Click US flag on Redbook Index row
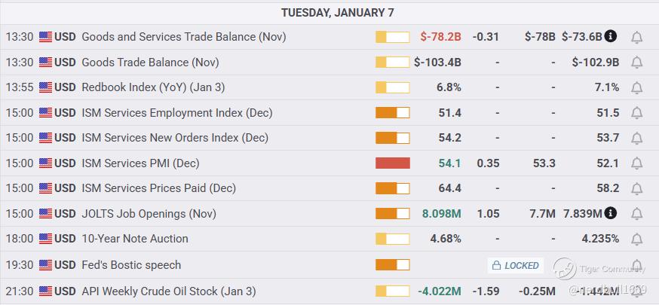The image size is (659, 305). point(46,87)
